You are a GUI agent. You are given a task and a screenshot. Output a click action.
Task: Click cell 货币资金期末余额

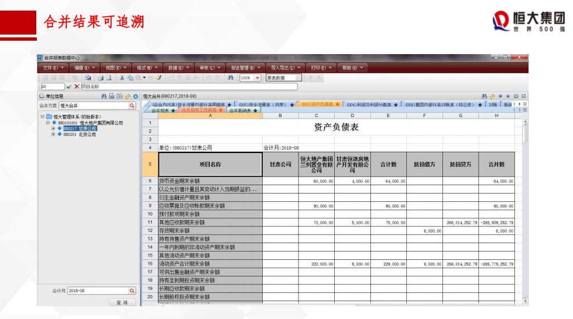(210, 181)
